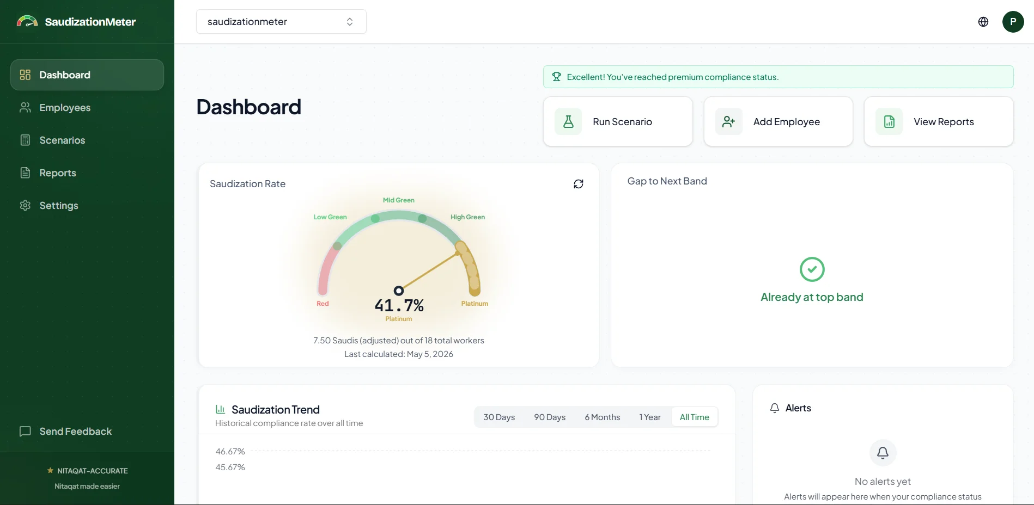Choose the 1 Year trend range
1034x505 pixels.
click(650, 417)
